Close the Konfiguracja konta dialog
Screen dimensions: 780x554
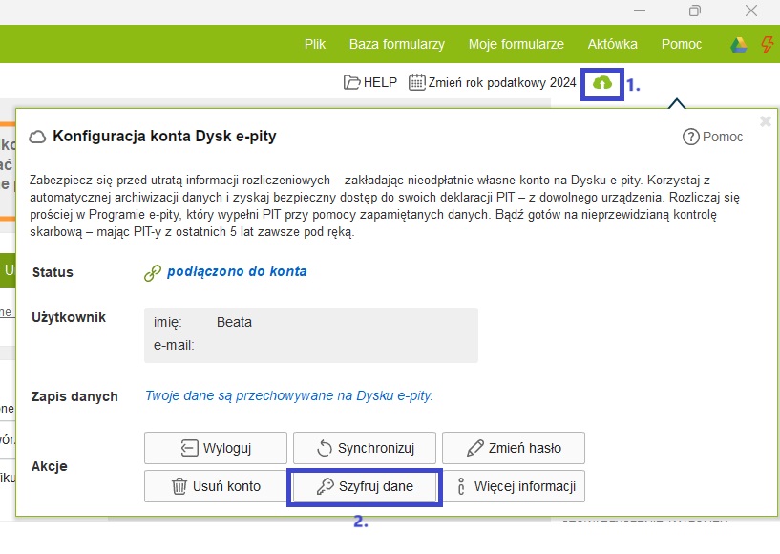(765, 121)
